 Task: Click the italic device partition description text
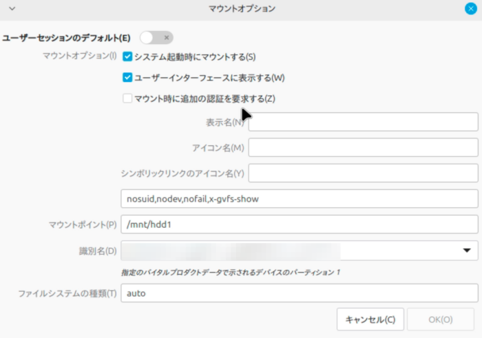230,273
